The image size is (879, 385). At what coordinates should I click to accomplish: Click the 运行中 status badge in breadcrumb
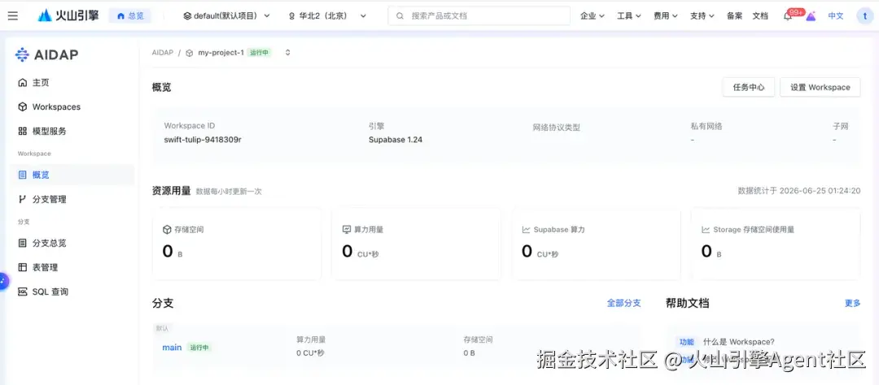pos(260,53)
